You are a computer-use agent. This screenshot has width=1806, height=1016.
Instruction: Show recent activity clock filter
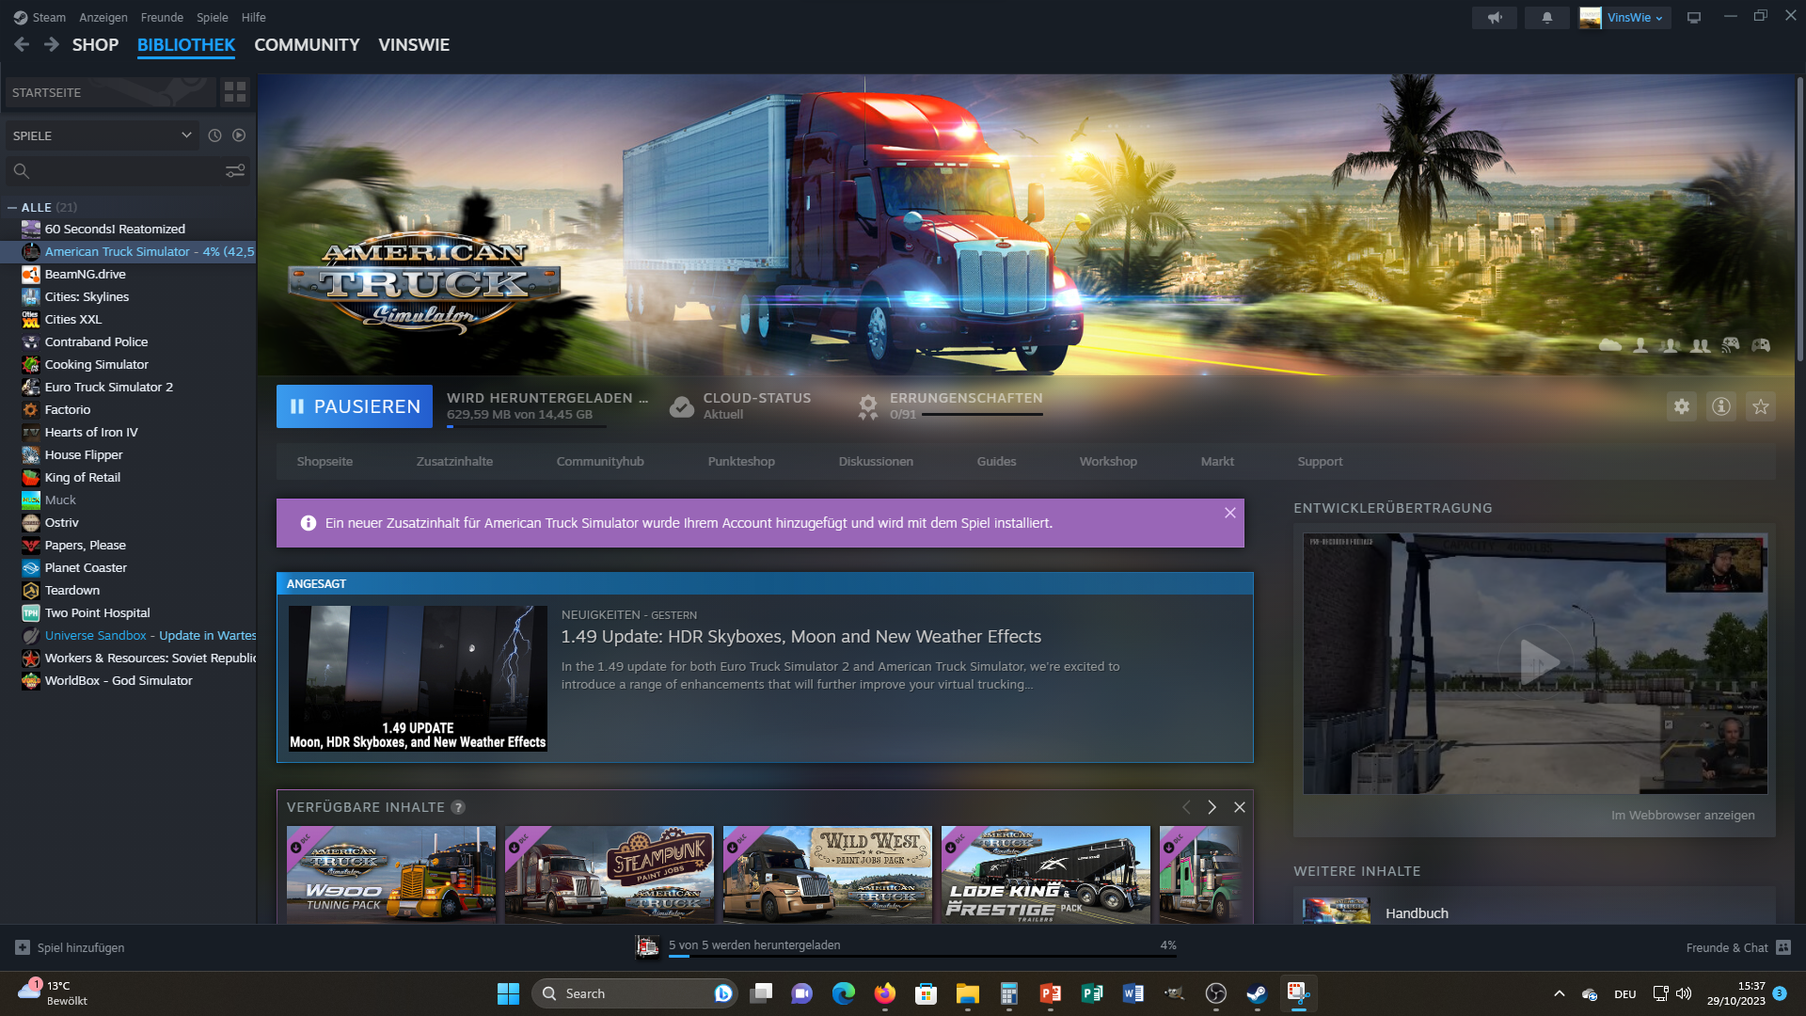coord(214,135)
